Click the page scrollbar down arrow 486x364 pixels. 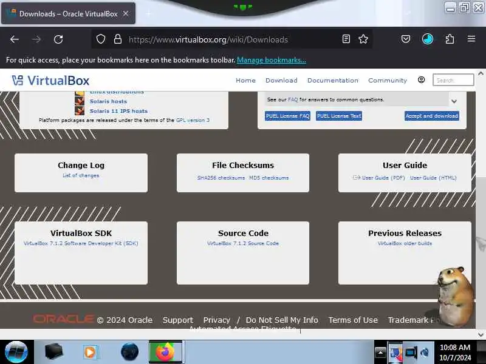pos(481,335)
